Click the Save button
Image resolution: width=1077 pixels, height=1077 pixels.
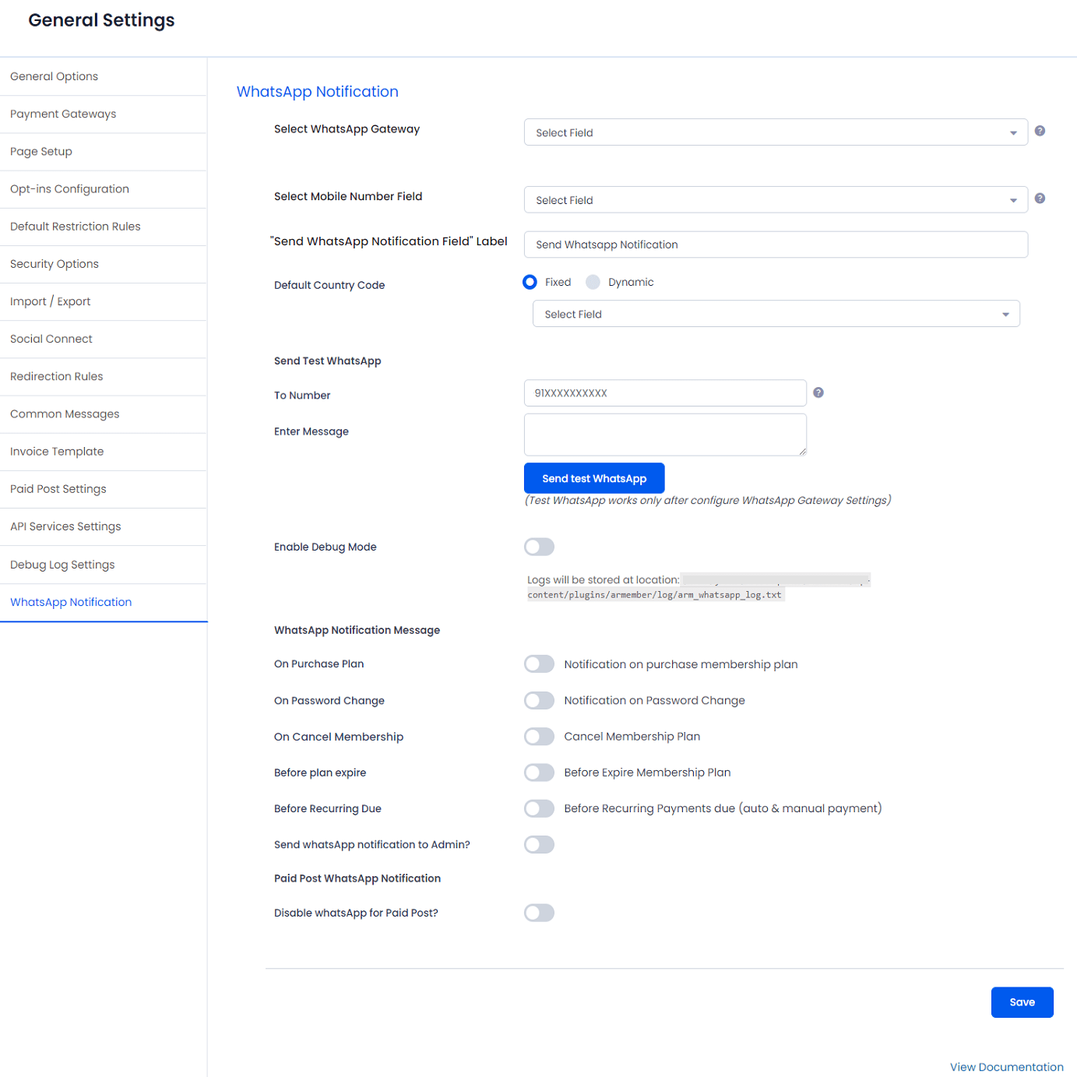click(x=1022, y=1002)
